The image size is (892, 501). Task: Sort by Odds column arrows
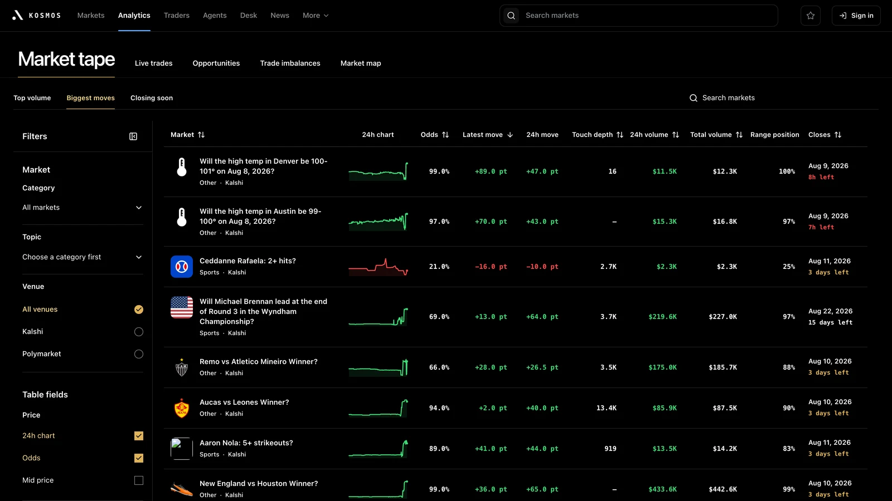[x=445, y=135]
